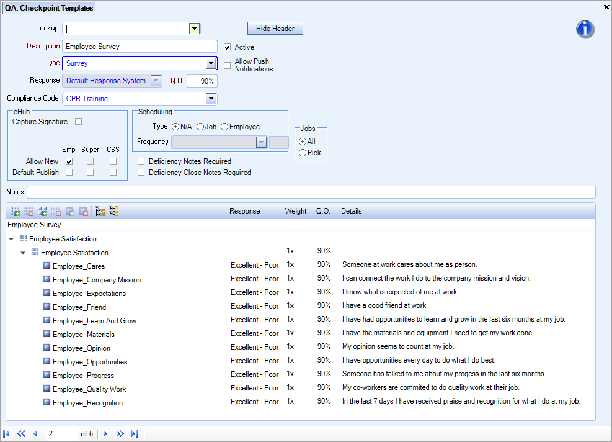
Task: Jump to the last template record
Action: click(x=135, y=433)
